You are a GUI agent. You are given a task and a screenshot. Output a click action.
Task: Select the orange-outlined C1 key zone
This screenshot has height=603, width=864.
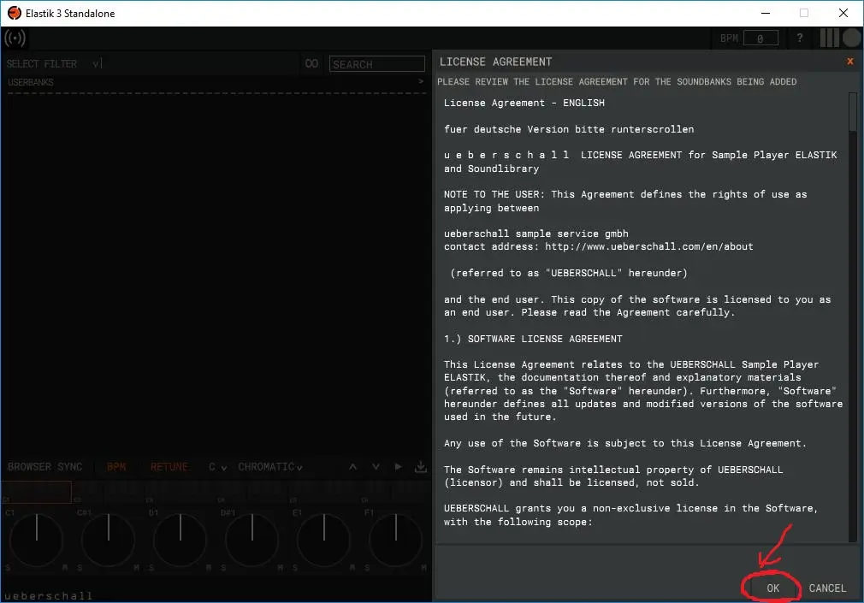tap(37, 492)
